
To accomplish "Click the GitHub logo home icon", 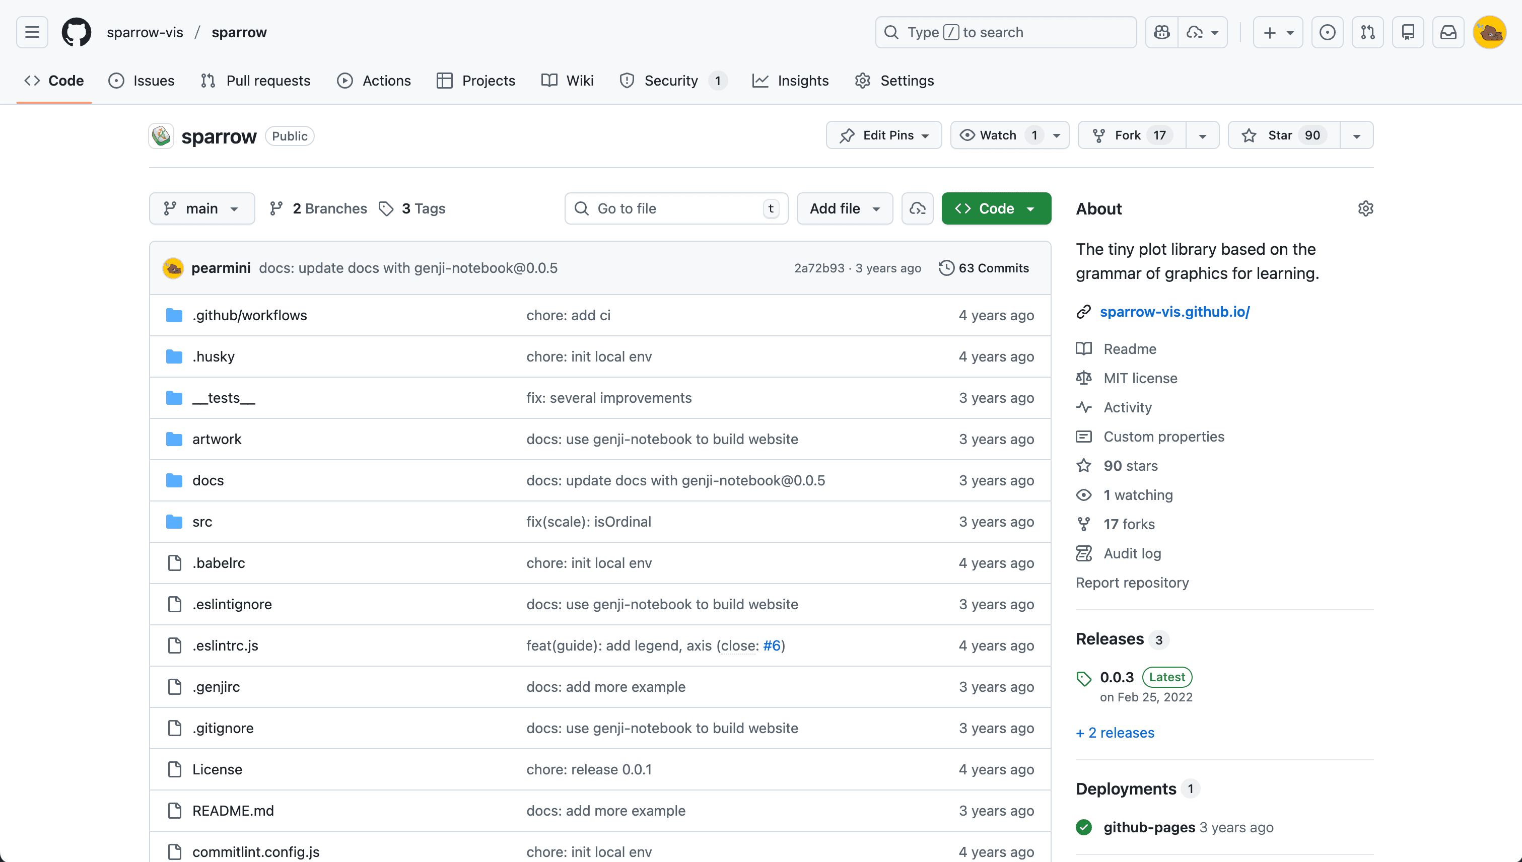I will pos(77,32).
